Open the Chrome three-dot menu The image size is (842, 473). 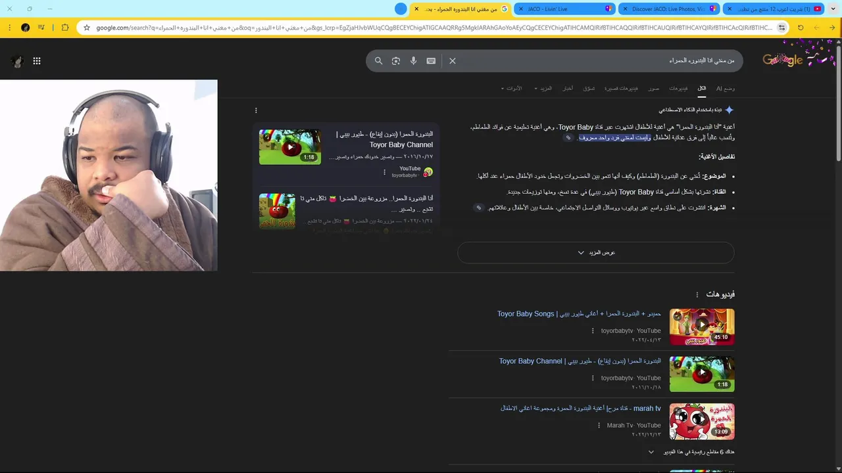(x=9, y=28)
